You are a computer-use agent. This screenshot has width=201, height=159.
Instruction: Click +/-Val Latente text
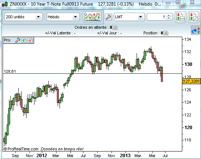tap(60, 33)
